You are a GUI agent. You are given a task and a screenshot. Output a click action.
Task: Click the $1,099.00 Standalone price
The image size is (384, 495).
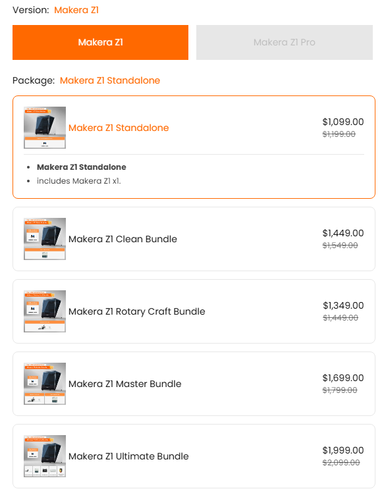(x=343, y=122)
